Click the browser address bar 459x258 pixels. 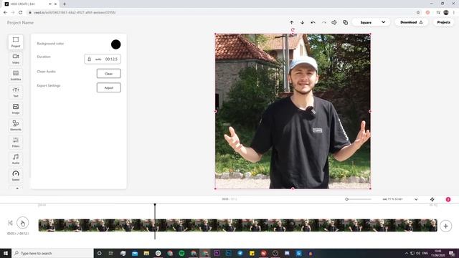(222, 12)
